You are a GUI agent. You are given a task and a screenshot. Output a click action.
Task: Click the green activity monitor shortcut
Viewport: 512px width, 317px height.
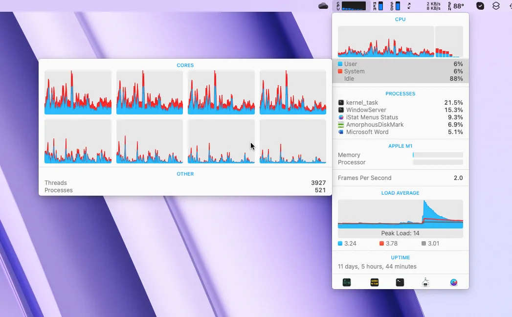tap(347, 282)
